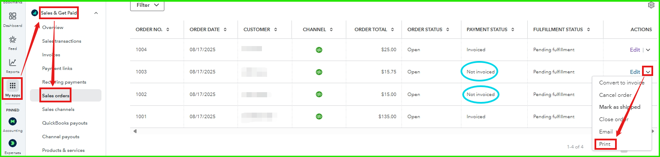Image resolution: width=660 pixels, height=157 pixels.
Task: Open the Reports chart icon
Action: [x=12, y=63]
